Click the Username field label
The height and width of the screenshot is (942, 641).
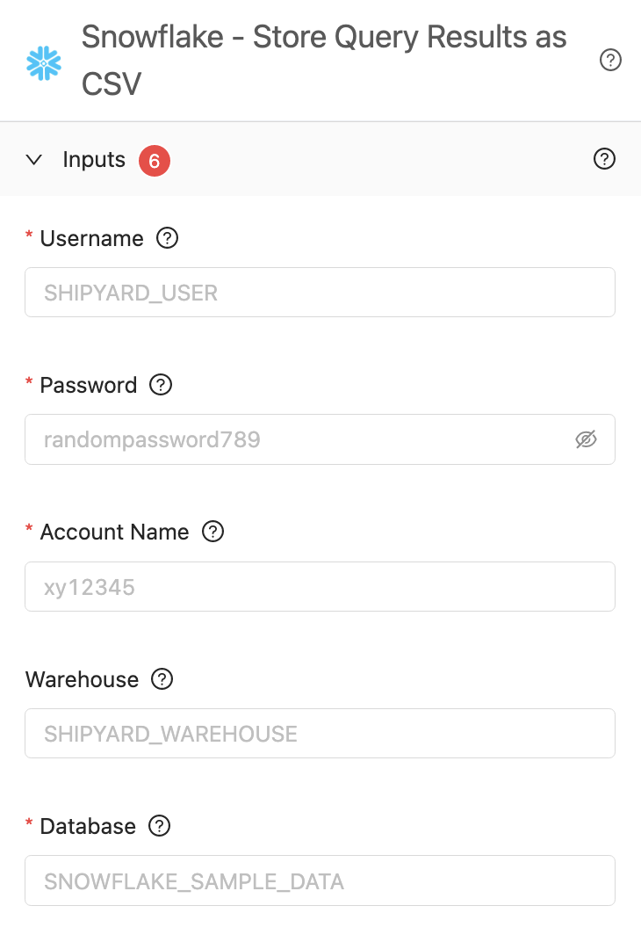click(92, 238)
